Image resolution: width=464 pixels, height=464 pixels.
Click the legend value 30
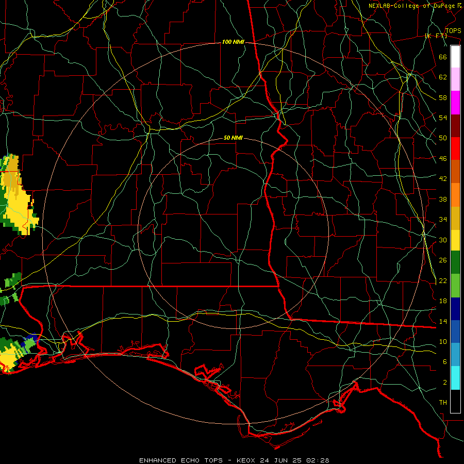click(x=443, y=240)
